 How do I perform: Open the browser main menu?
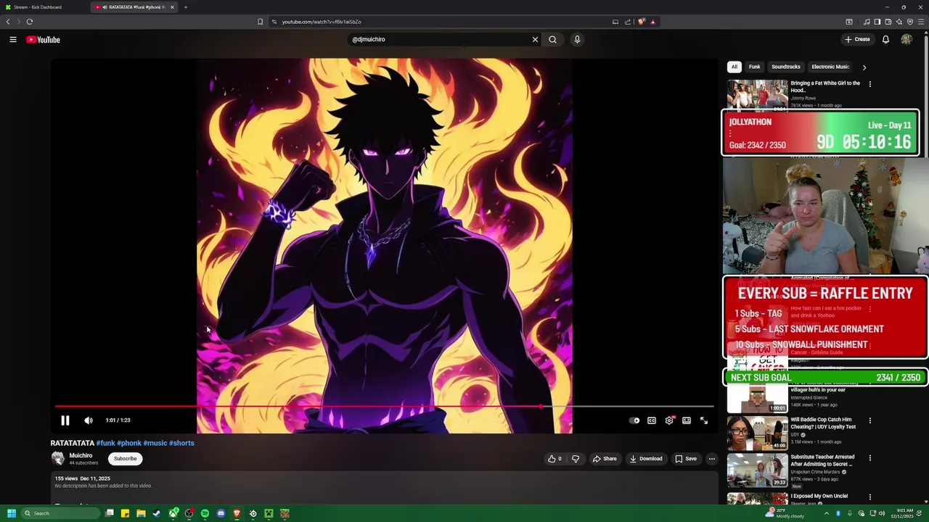[x=922, y=22]
